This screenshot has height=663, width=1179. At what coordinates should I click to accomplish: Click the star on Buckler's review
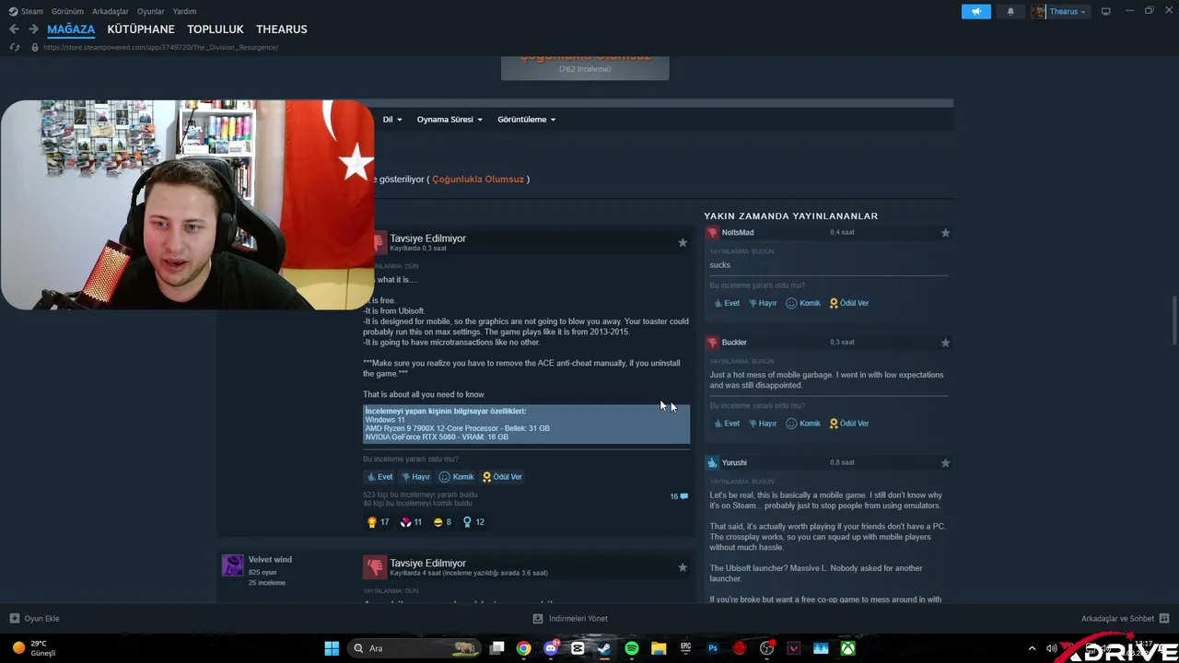pos(945,343)
